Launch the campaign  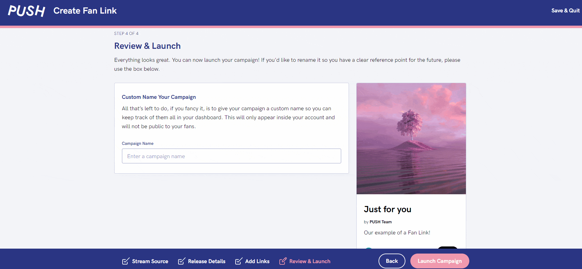click(440, 261)
